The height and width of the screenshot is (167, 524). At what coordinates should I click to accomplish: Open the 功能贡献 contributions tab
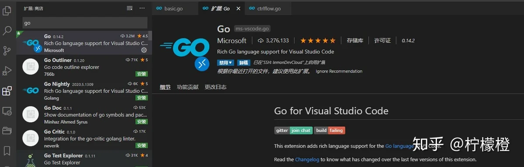tap(187, 87)
